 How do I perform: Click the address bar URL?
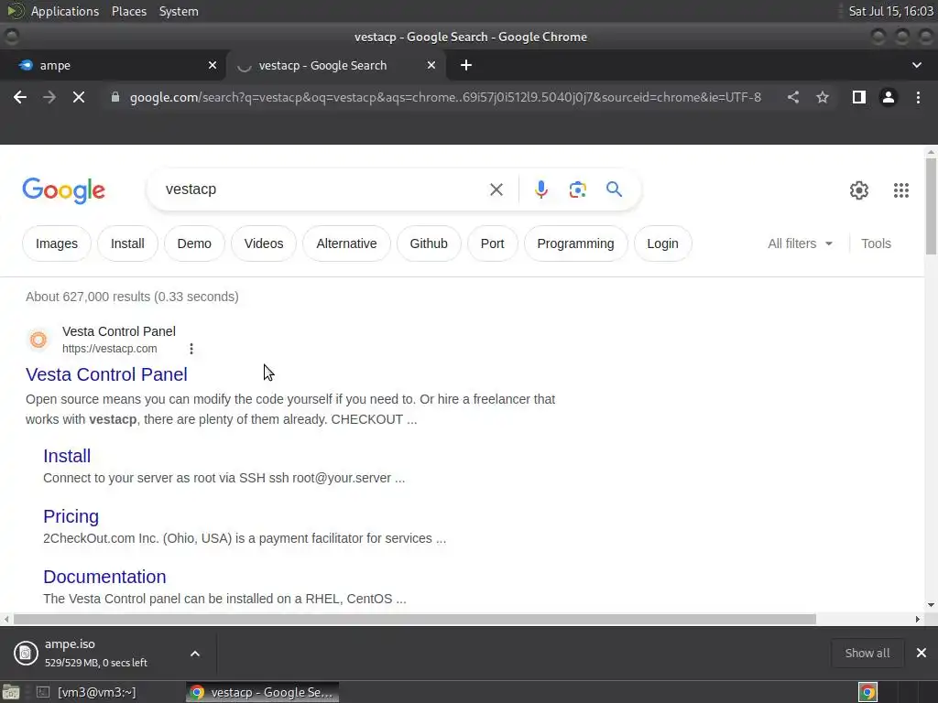tap(445, 97)
